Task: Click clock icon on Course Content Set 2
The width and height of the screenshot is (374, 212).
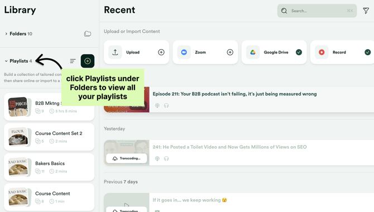Action: 52,141
